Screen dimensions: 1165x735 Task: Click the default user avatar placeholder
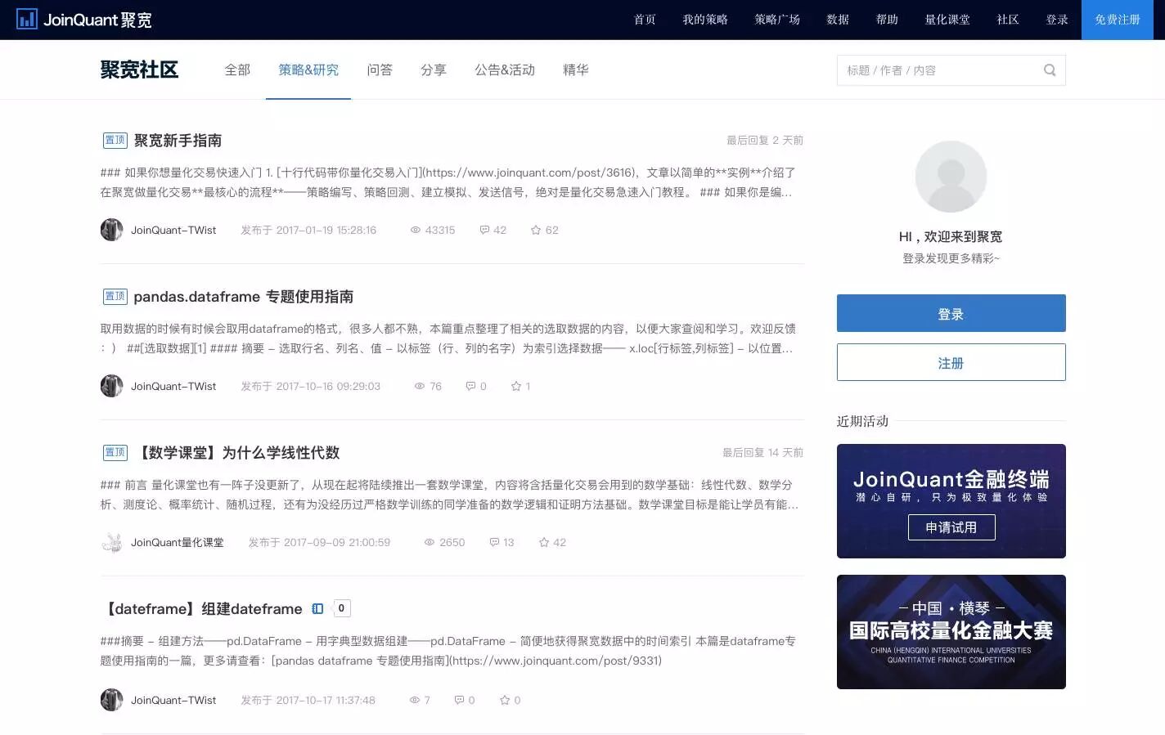[x=951, y=177]
